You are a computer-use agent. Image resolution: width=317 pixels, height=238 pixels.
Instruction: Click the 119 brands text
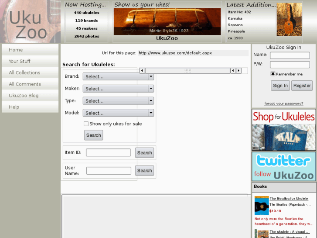[86, 21]
